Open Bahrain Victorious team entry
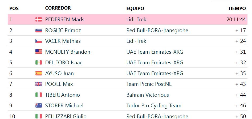Viewport: 252px width, 119px height. click(x=148, y=95)
